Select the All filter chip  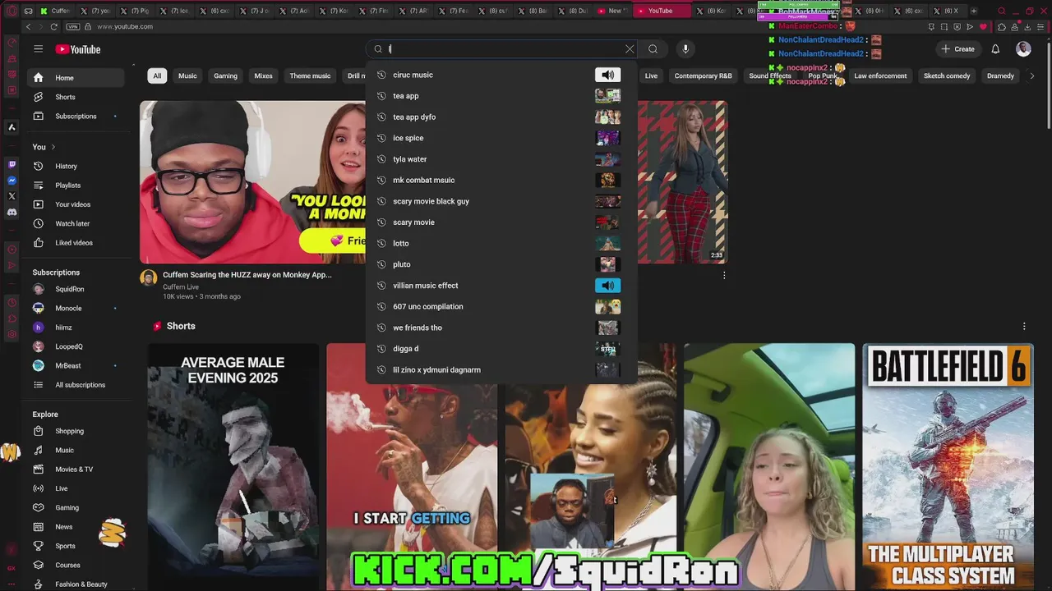(x=157, y=76)
